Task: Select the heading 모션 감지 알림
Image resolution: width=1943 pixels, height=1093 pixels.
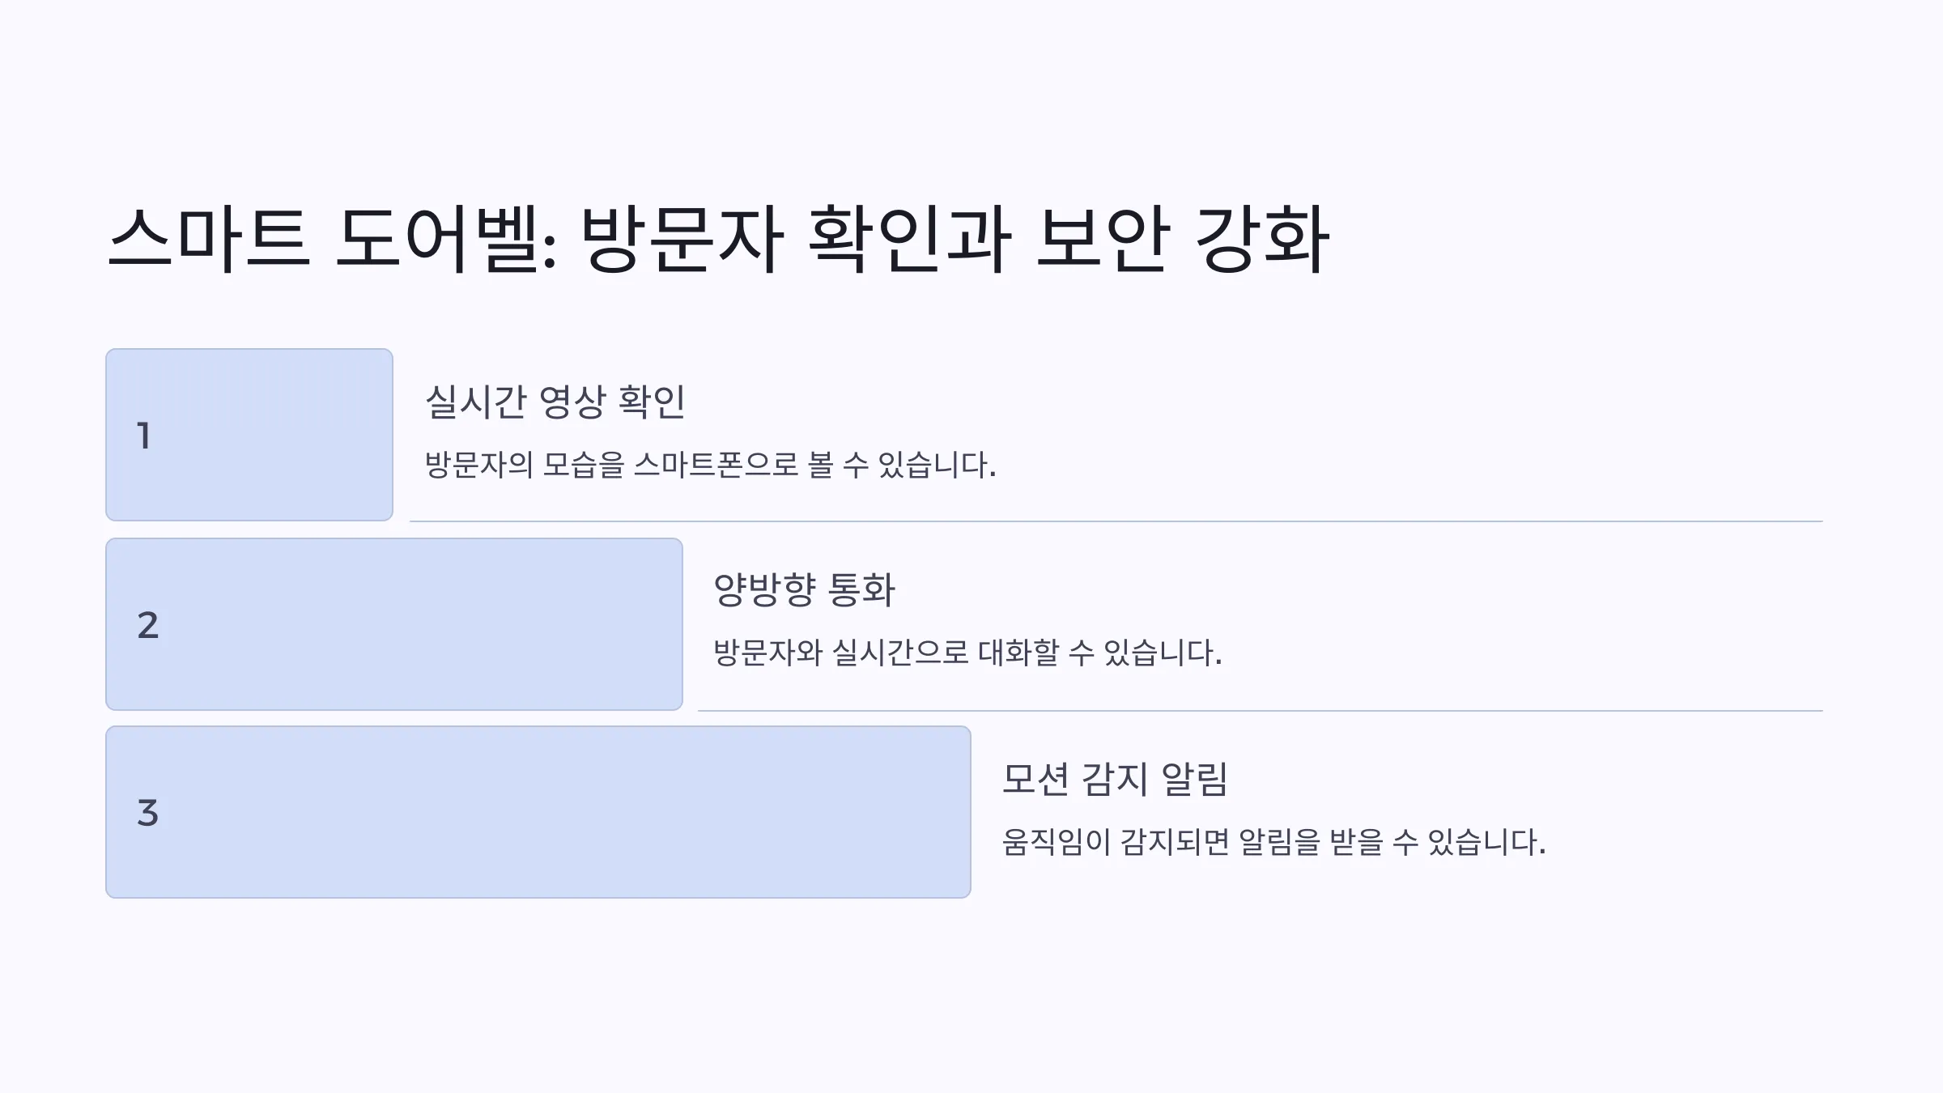Action: pyautogui.click(x=1115, y=779)
